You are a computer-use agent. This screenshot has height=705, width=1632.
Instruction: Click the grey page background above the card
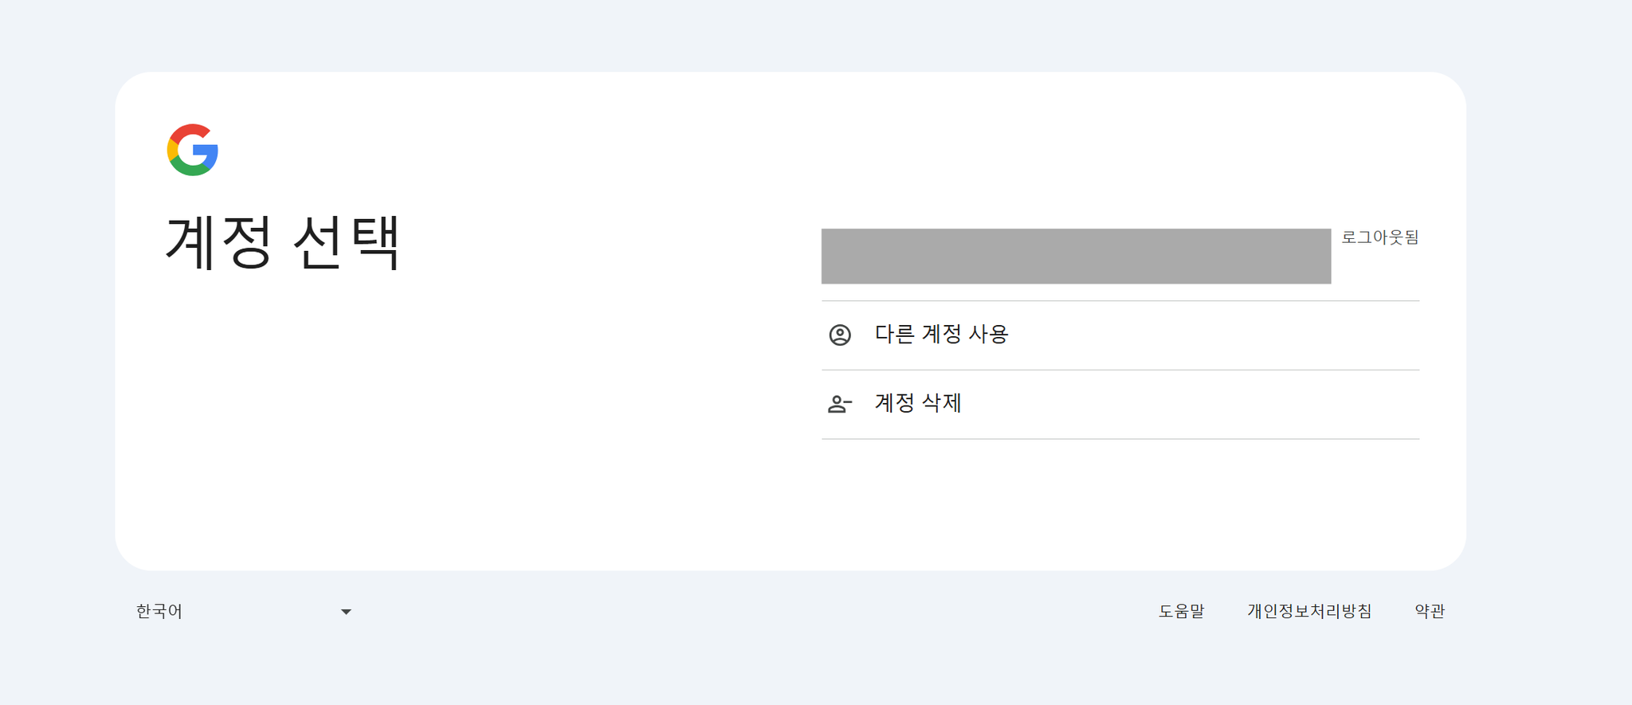pyautogui.click(x=797, y=36)
